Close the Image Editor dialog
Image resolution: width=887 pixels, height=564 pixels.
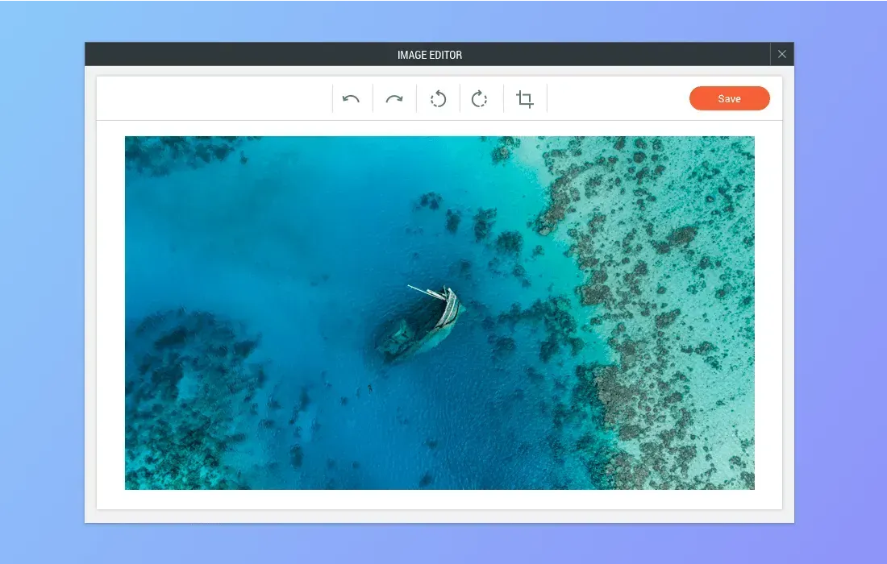(x=782, y=54)
